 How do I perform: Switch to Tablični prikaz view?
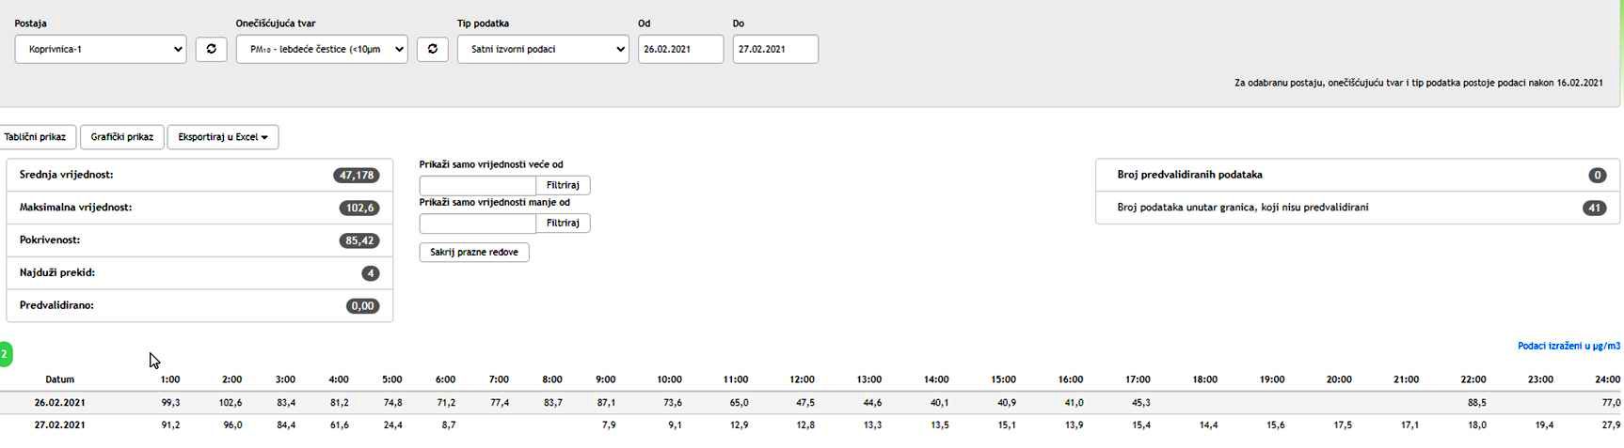pyautogui.click(x=36, y=137)
